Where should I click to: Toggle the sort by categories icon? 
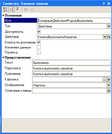click(11, 10)
